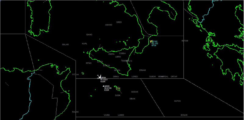Click registration 58-0100 in the QID95 tag
Image resolution: width=244 pixels, height=120 pixels.
pos(108,88)
